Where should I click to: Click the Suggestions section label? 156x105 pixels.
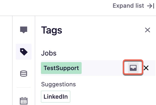coord(58,84)
